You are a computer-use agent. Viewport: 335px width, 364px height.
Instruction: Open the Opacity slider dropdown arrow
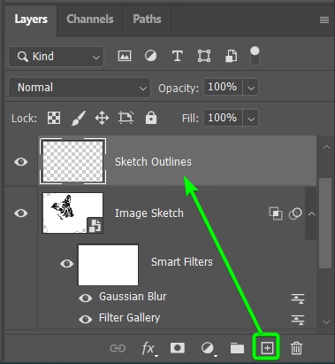click(251, 88)
